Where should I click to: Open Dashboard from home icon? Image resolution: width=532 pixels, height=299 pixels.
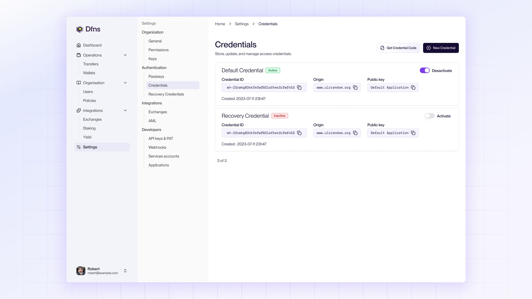(79, 45)
